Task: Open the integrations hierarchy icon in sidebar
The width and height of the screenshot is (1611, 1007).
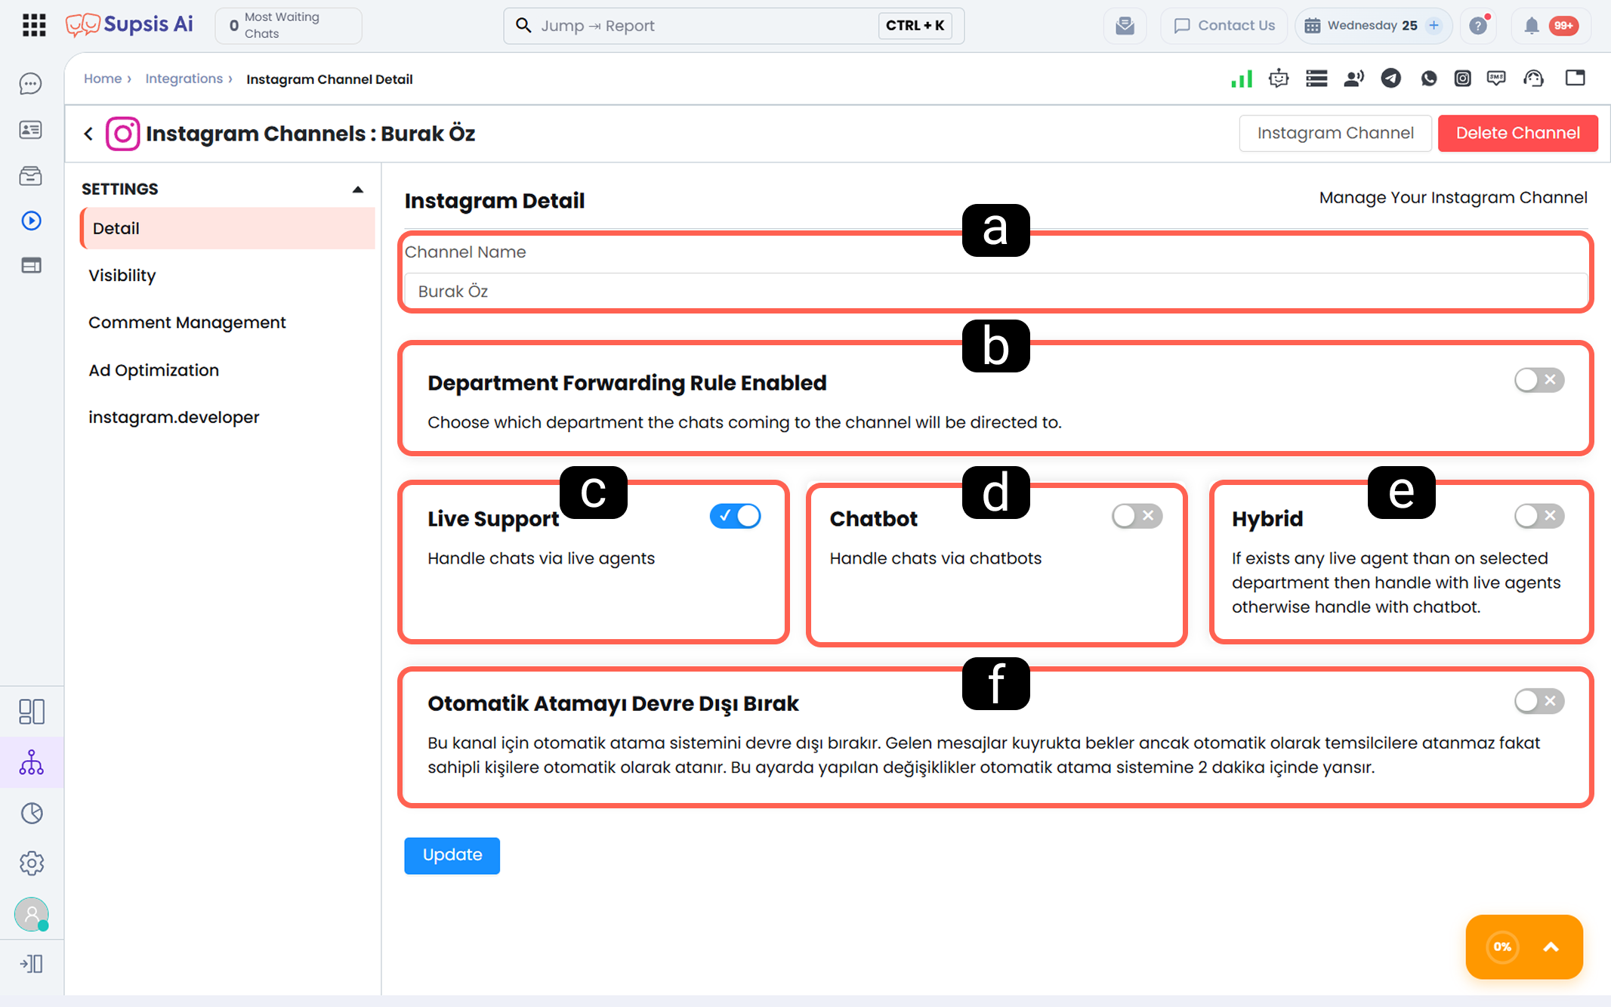Action: click(31, 762)
